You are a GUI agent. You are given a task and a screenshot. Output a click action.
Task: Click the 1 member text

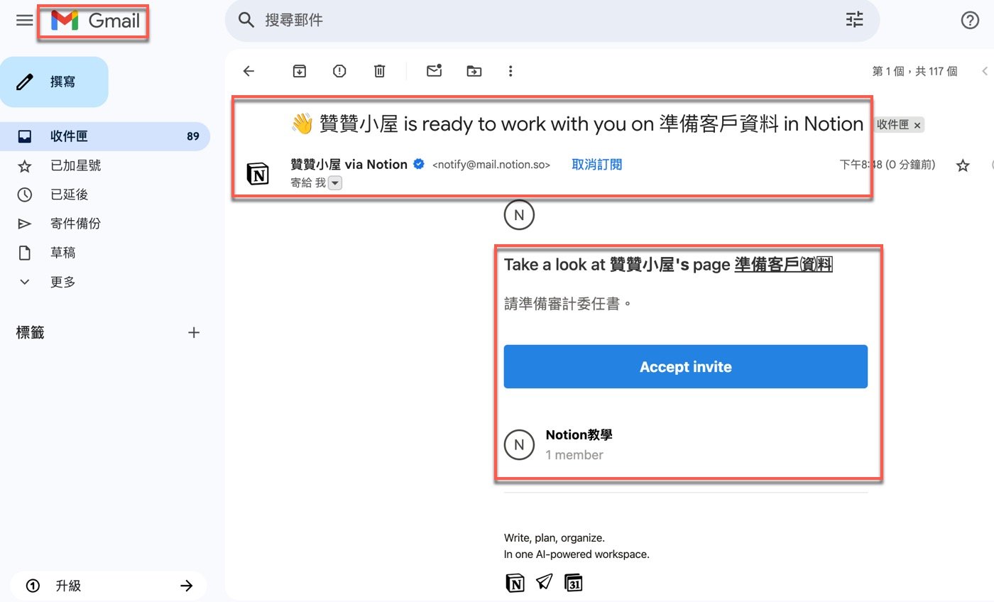pyautogui.click(x=574, y=455)
